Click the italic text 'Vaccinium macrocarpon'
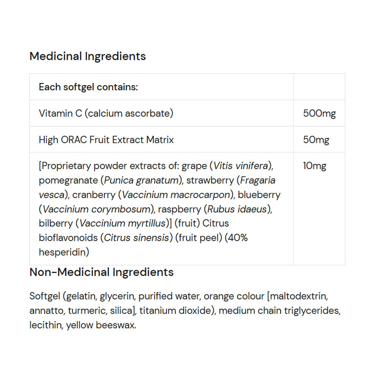The image size is (379, 379). pos(176,195)
